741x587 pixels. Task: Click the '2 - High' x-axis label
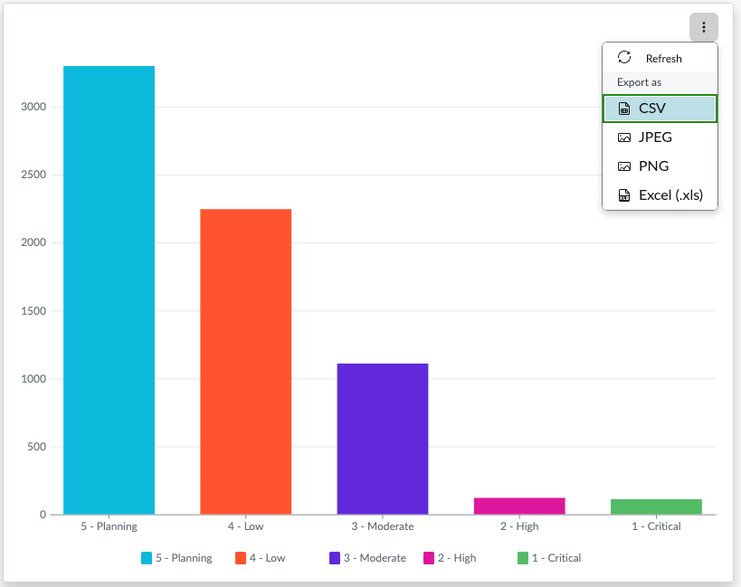(x=519, y=526)
